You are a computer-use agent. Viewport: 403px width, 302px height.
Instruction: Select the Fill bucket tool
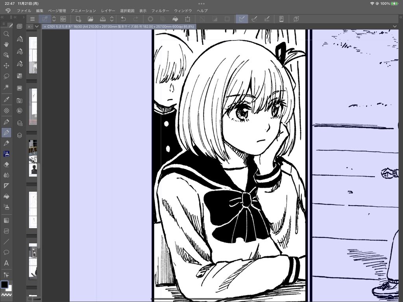(x=6, y=197)
